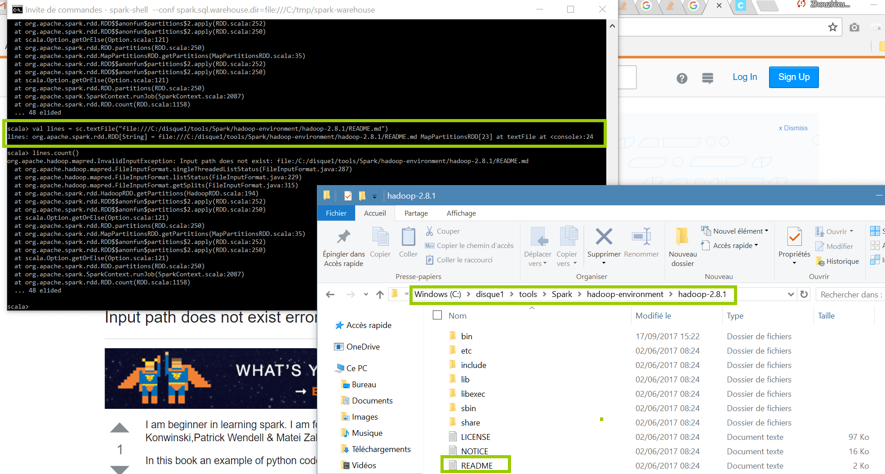
Task: Click Windows (C:) in the address breadcrumb
Action: (437, 294)
